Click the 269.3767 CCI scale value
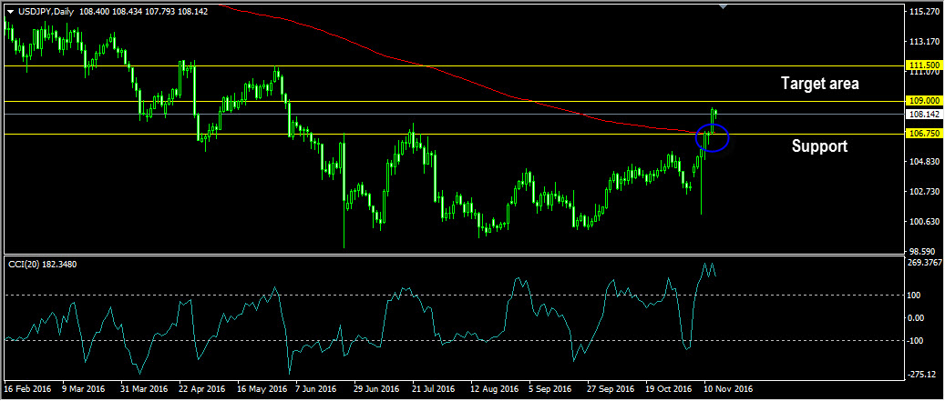The height and width of the screenshot is (401, 945). click(925, 263)
